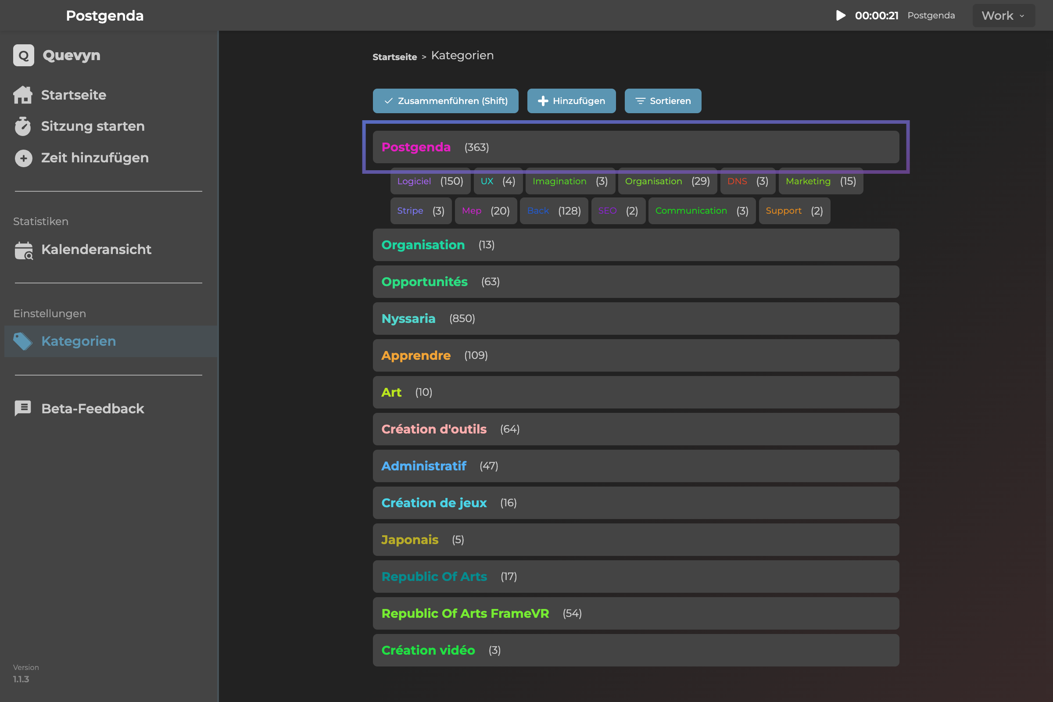Click the filter lines icon on Sortieren
This screenshot has height=702, width=1053.
[x=640, y=101]
